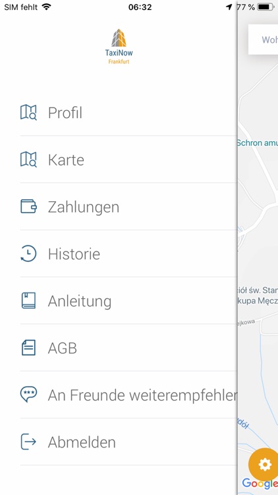
Task: Tap the address search field on map
Action: tap(264, 40)
